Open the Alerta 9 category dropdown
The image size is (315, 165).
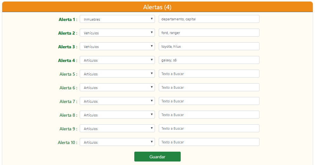(117, 128)
